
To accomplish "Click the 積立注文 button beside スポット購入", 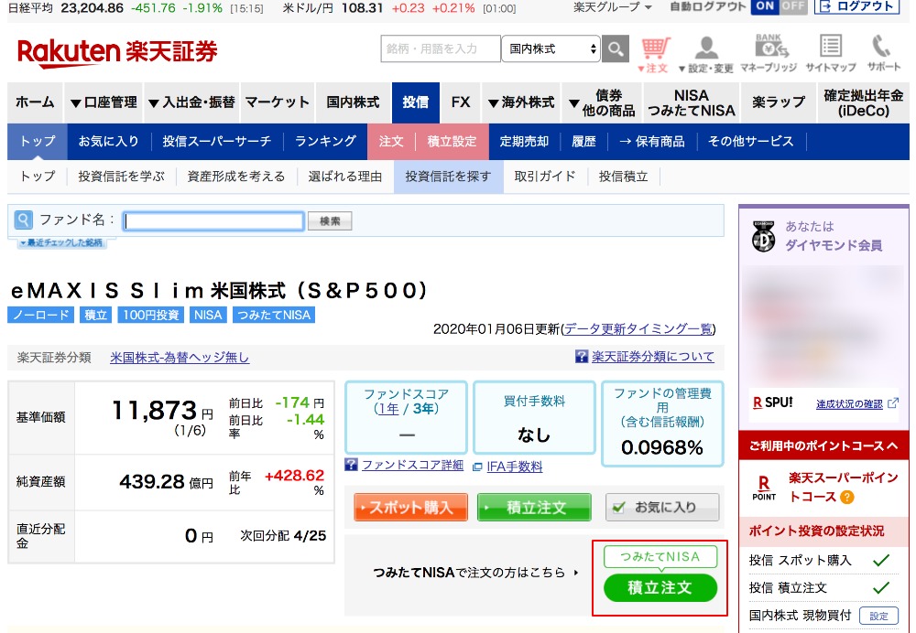I will [534, 507].
